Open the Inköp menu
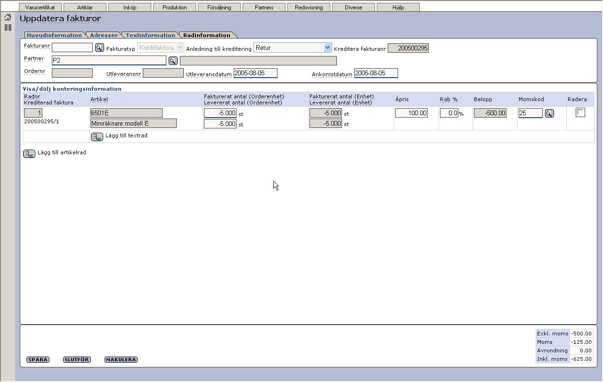 pos(130,8)
